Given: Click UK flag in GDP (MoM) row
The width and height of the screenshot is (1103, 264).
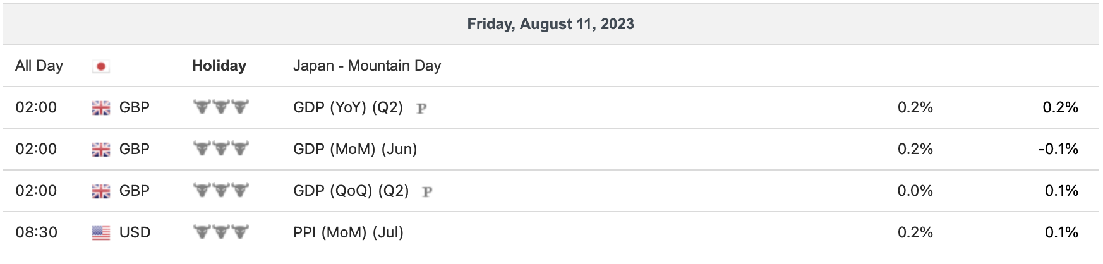Looking at the screenshot, I should pos(101,150).
